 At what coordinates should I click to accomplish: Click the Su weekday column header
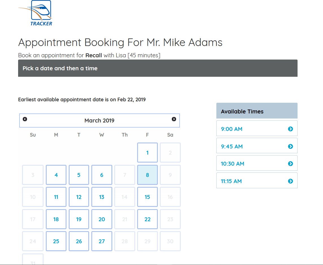click(x=33, y=135)
